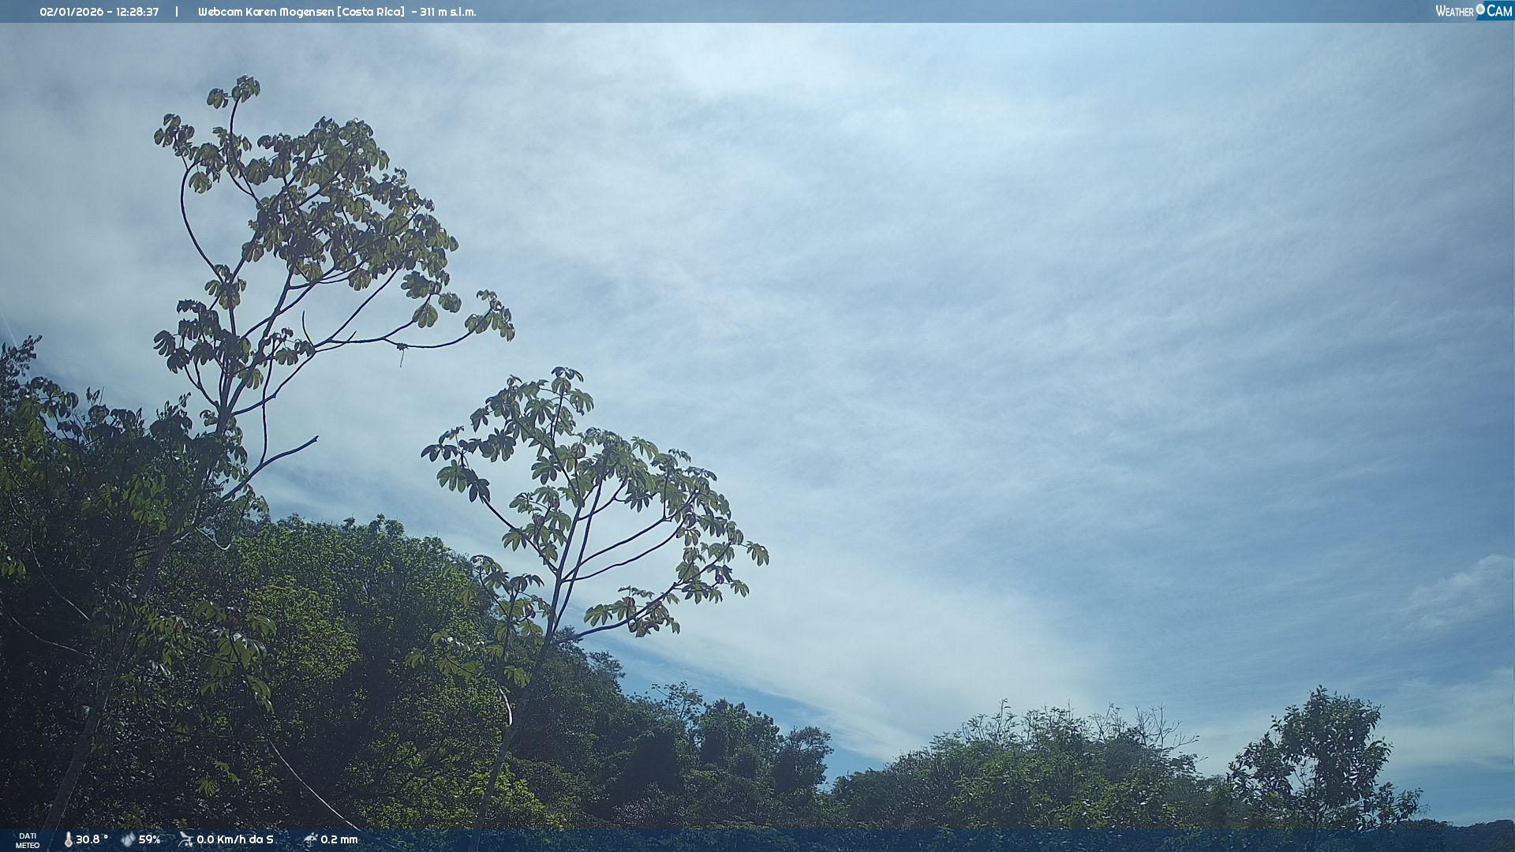Click the DATI METEO label
Viewport: 1515px width, 852px height.
(28, 840)
